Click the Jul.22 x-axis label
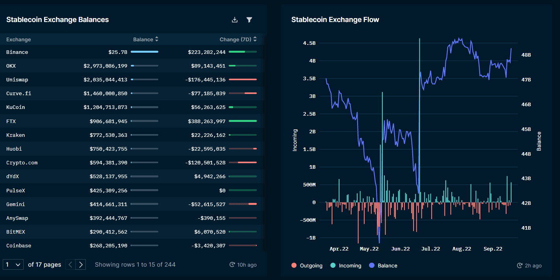560x280 pixels. 431,249
